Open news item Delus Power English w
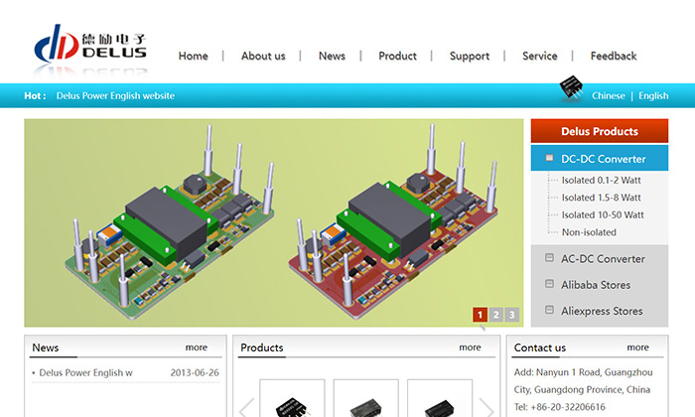Screen dimensions: 695x417 [x=85, y=372]
